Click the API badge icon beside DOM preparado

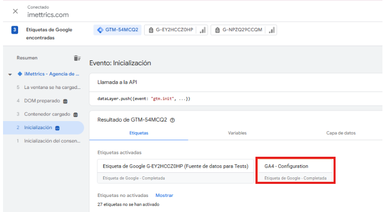pos(66,100)
